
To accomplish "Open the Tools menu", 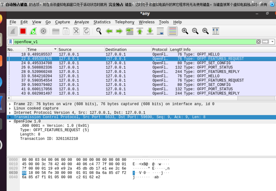I will tap(164, 22).
